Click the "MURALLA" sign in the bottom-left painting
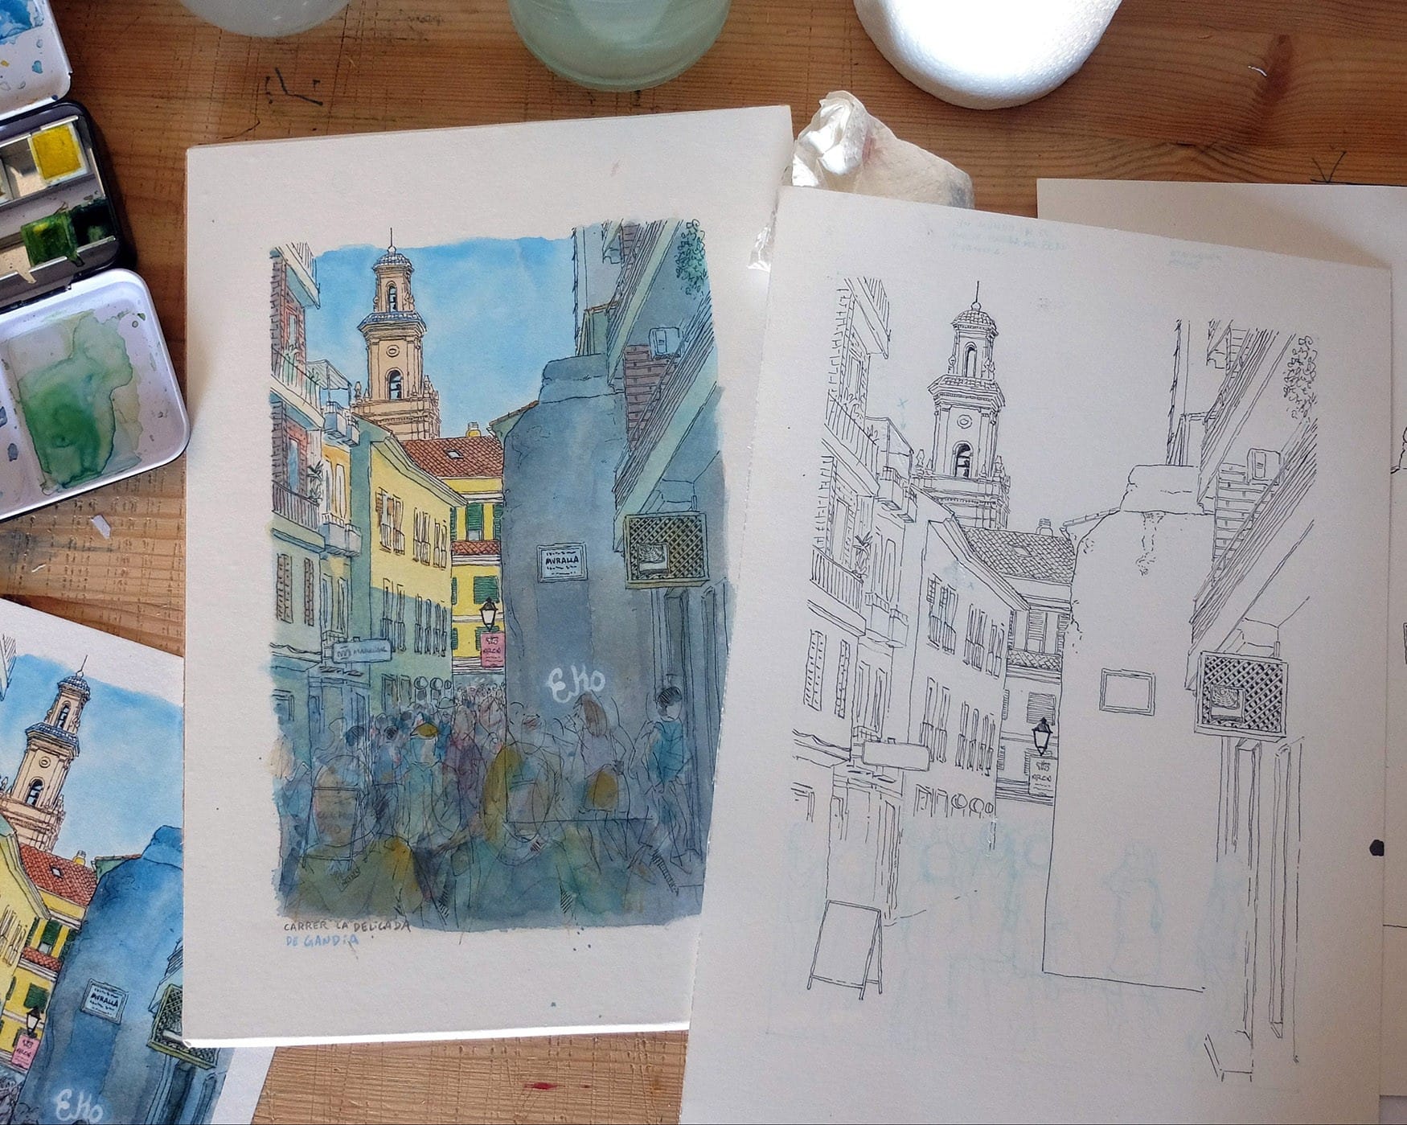 [x=105, y=1001]
